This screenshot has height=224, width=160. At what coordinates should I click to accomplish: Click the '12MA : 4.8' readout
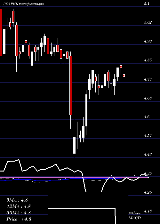coord(19,206)
